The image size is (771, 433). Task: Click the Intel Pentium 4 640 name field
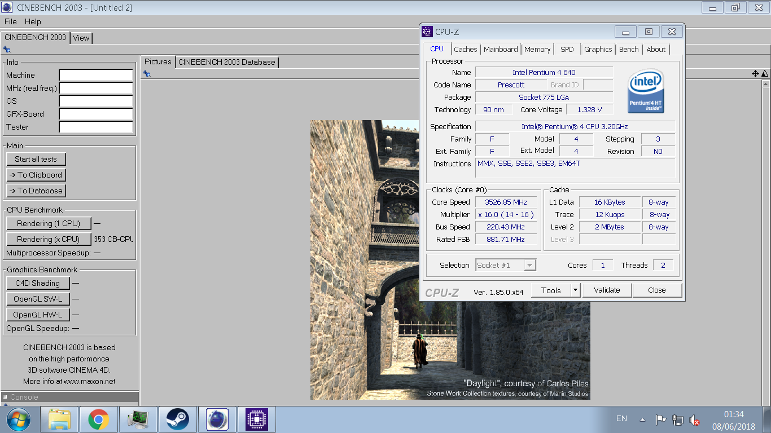tap(544, 72)
